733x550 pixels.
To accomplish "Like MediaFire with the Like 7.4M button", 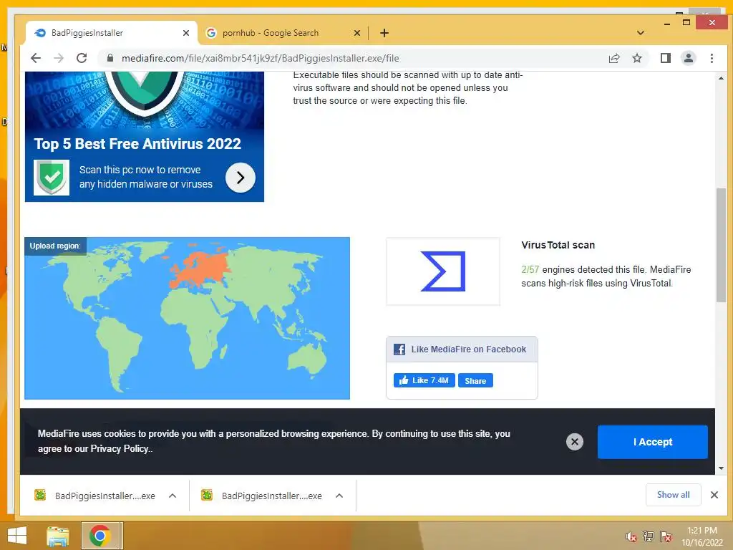I will tap(424, 380).
